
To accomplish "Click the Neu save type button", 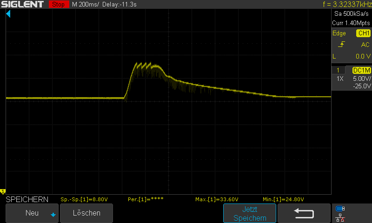I will (x=32, y=213).
